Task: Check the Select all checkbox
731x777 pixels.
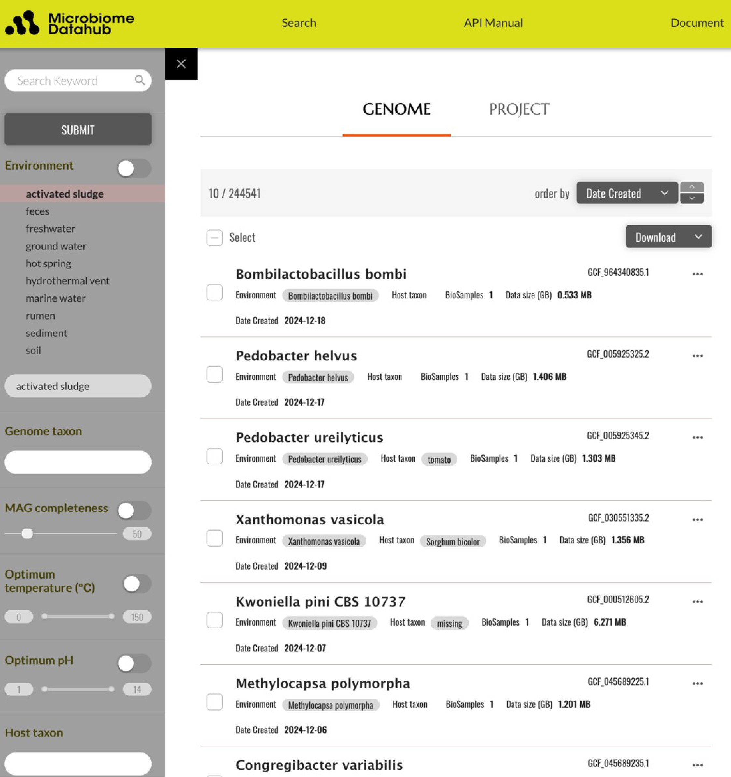Action: 214,238
